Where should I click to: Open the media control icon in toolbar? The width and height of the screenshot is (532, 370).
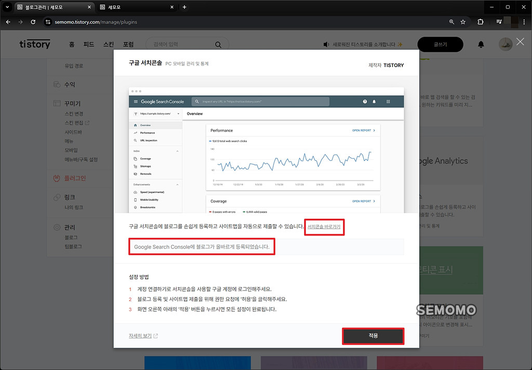coord(499,22)
